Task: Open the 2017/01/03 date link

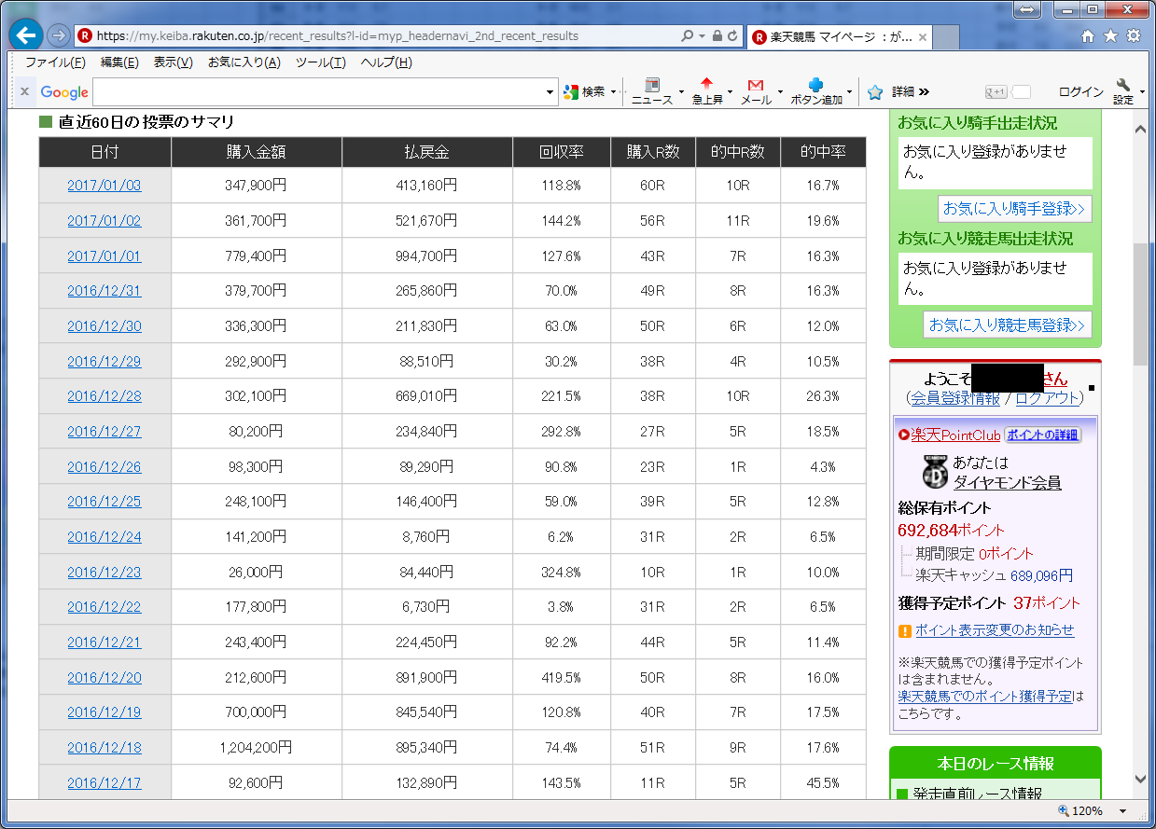Action: point(104,186)
